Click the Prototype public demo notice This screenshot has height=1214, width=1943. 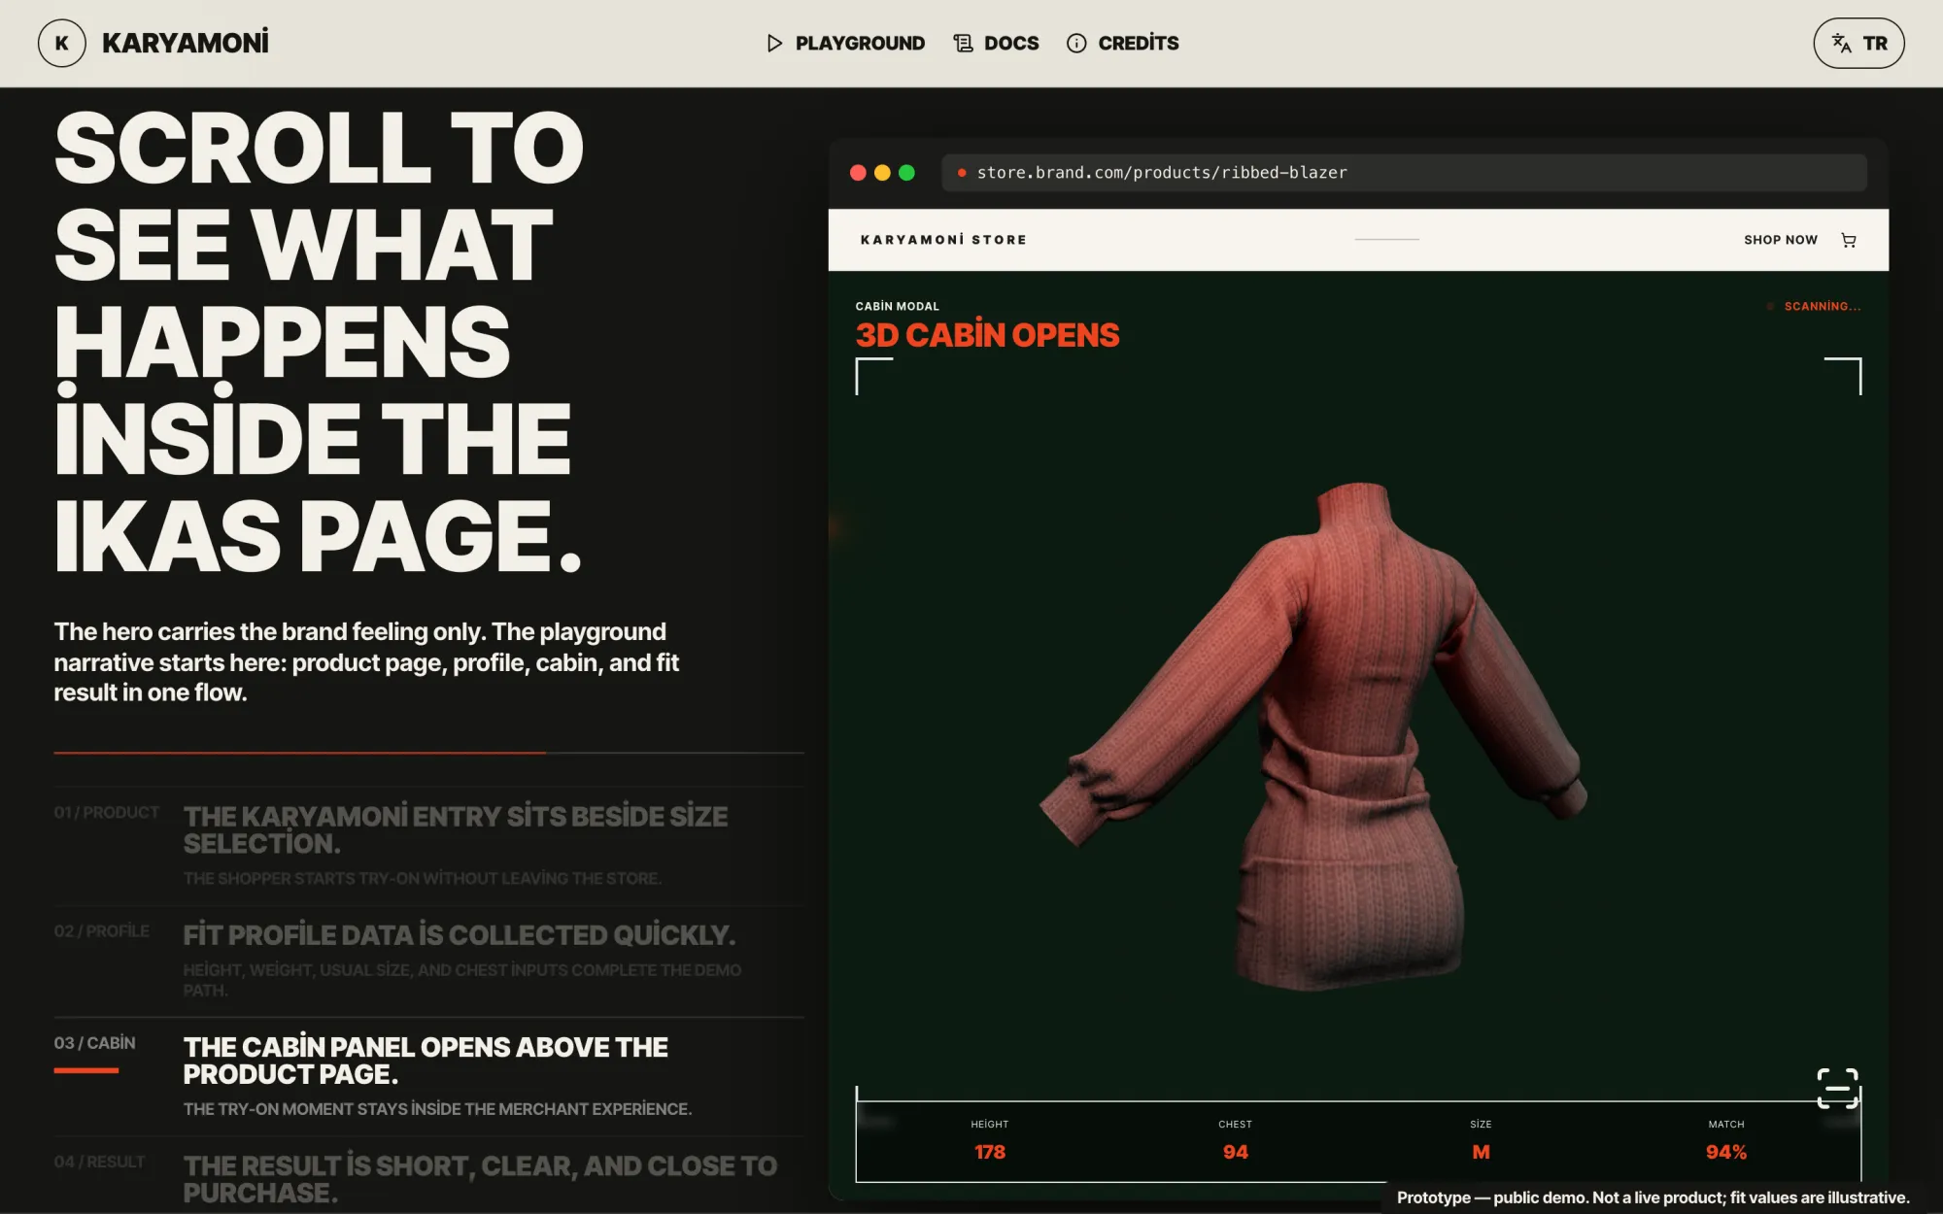tap(1653, 1197)
